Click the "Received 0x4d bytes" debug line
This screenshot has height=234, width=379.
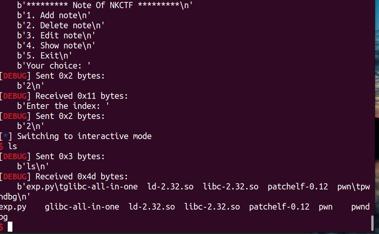82,177
